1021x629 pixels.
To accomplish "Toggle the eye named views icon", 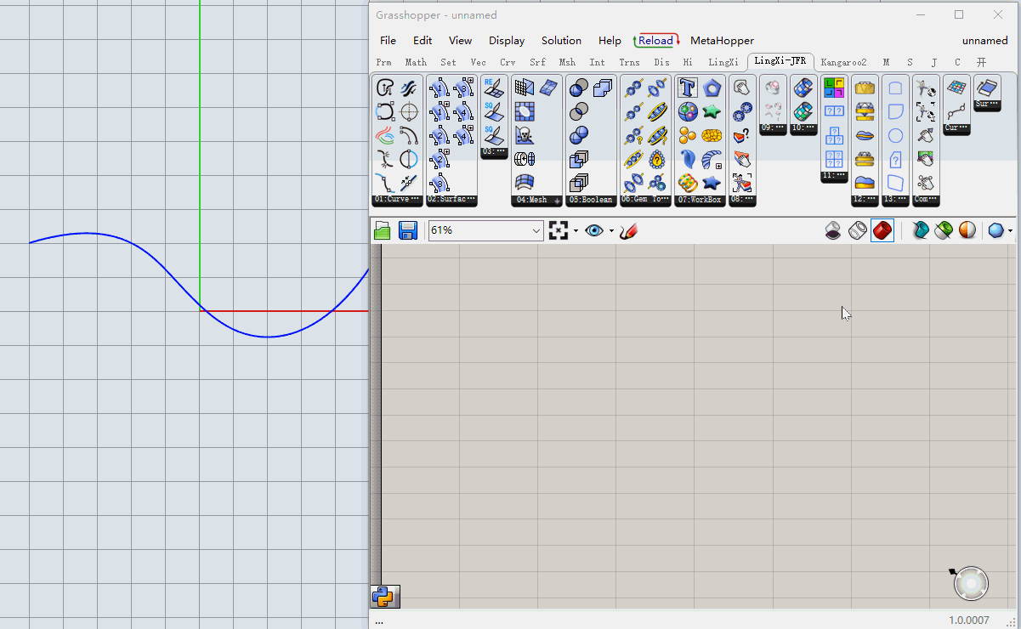I will pos(594,230).
